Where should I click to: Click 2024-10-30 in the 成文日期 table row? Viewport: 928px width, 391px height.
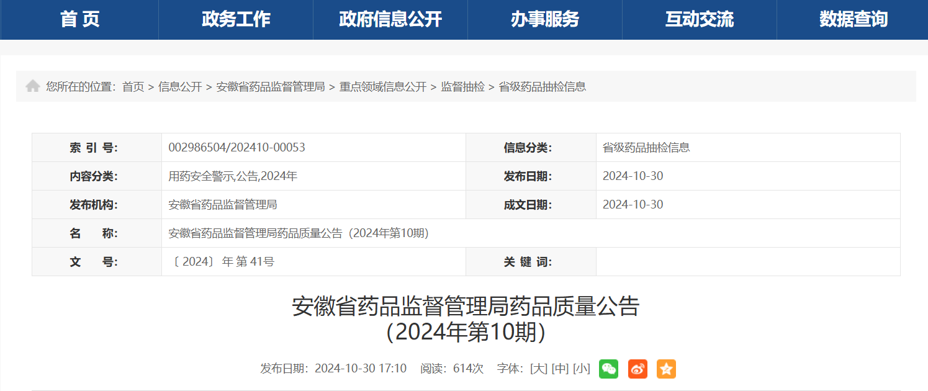click(x=633, y=205)
